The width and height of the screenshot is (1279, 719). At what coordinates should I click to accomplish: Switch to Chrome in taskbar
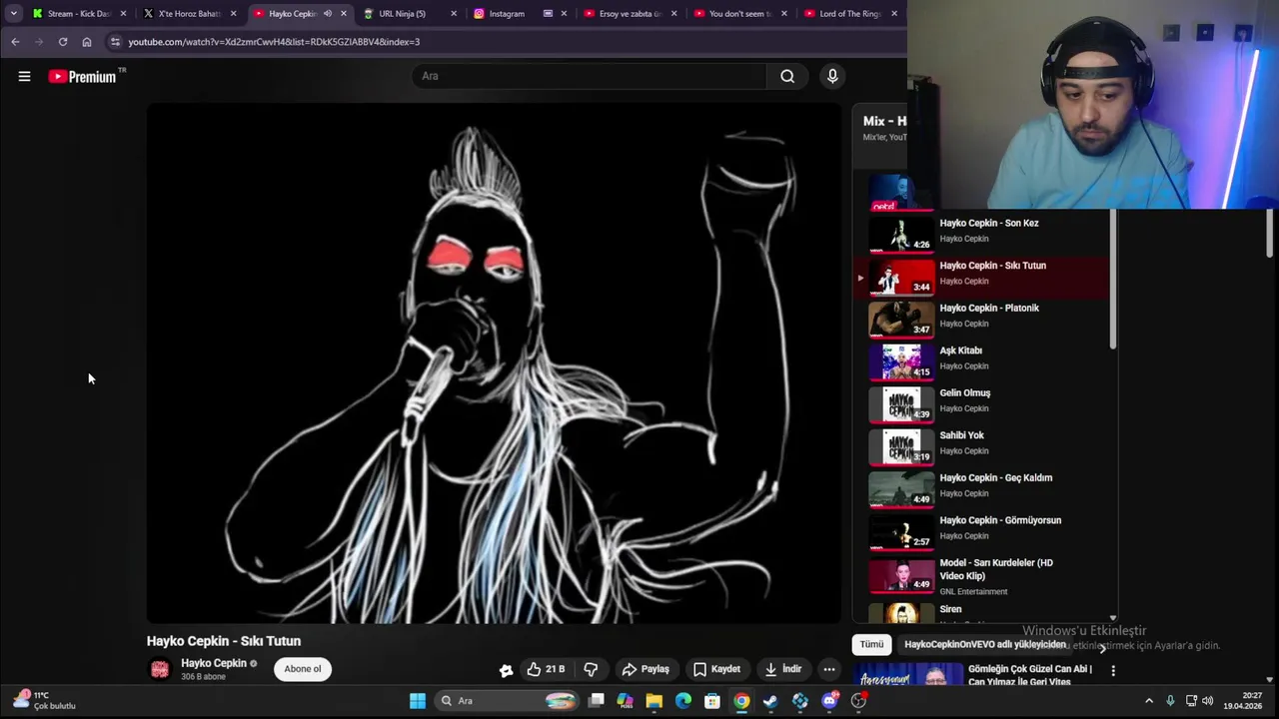coord(741,701)
